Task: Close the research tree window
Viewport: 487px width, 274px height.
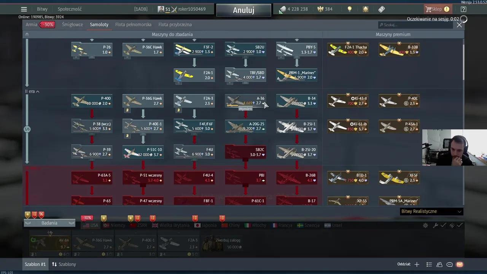Action: pos(459,25)
